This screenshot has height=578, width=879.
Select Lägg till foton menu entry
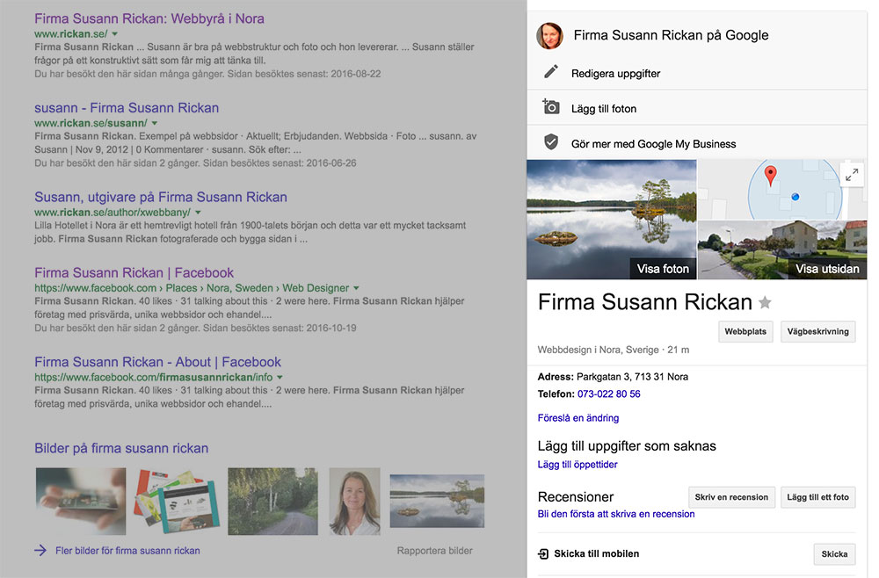[x=697, y=108]
